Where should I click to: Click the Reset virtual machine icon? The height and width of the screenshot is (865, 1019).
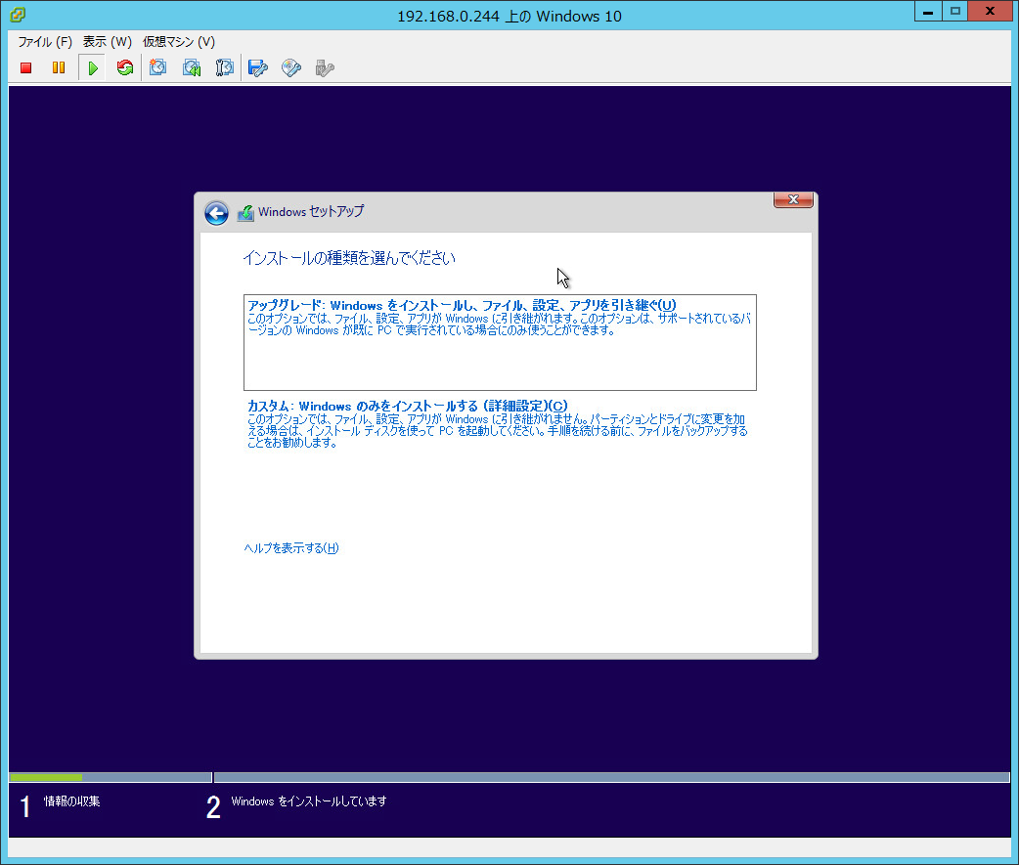click(x=125, y=67)
